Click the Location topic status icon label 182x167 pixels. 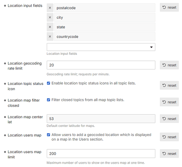tap(25, 86)
